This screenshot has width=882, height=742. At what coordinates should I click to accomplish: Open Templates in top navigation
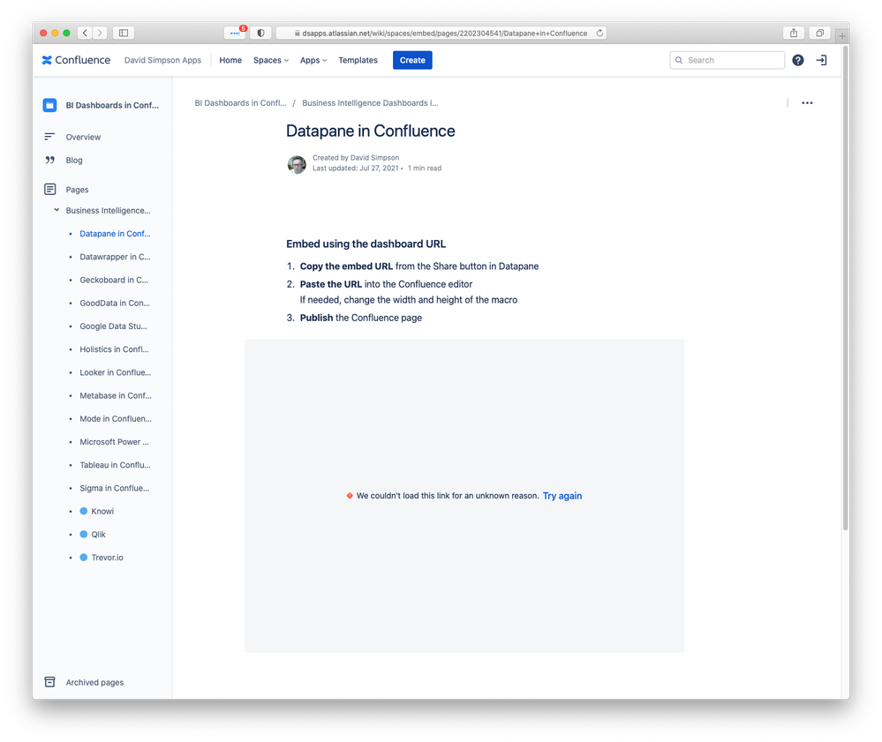358,60
